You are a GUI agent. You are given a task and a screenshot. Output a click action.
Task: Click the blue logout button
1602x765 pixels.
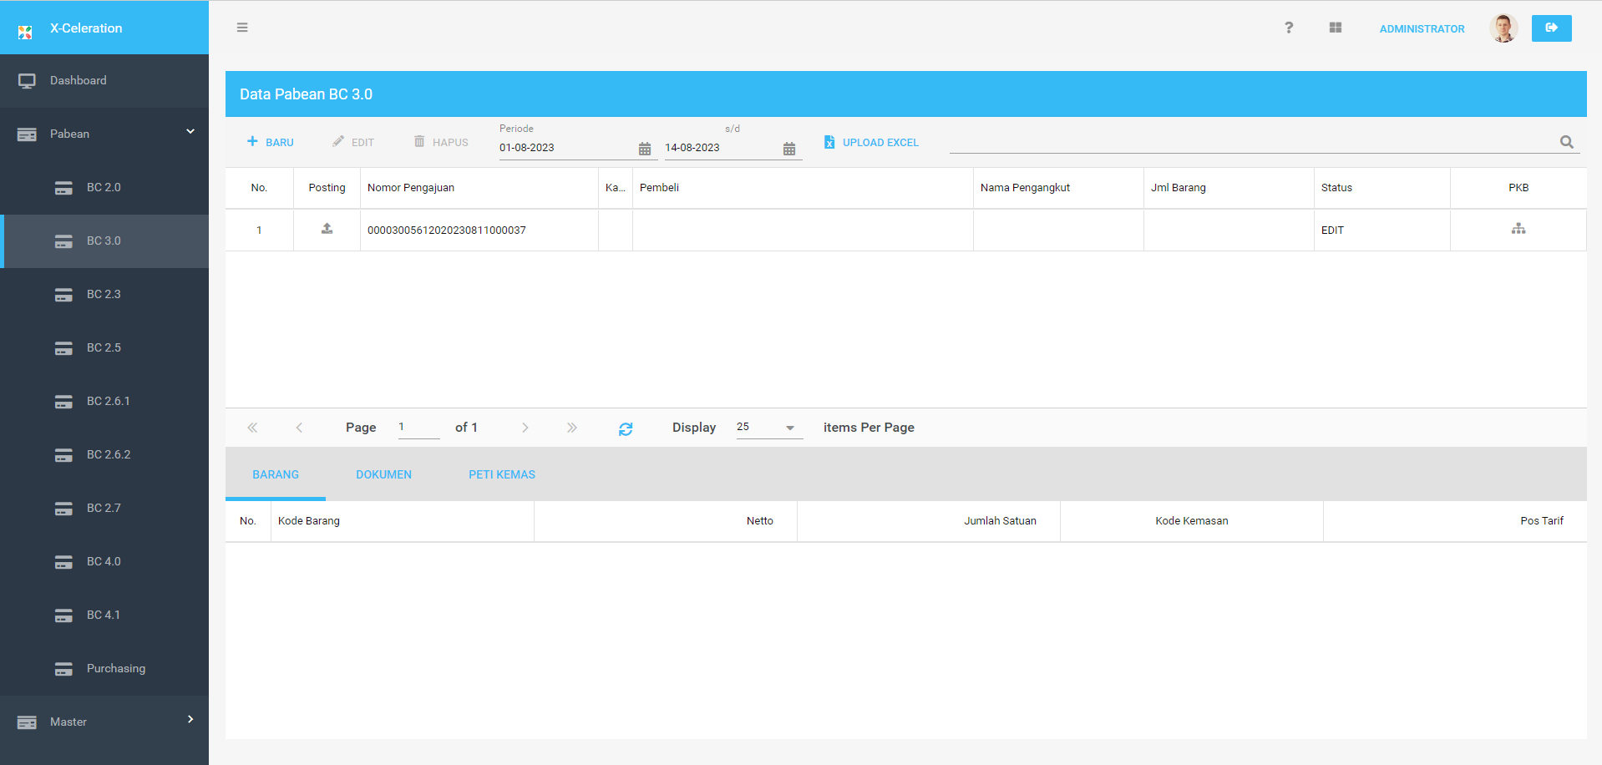click(1551, 28)
